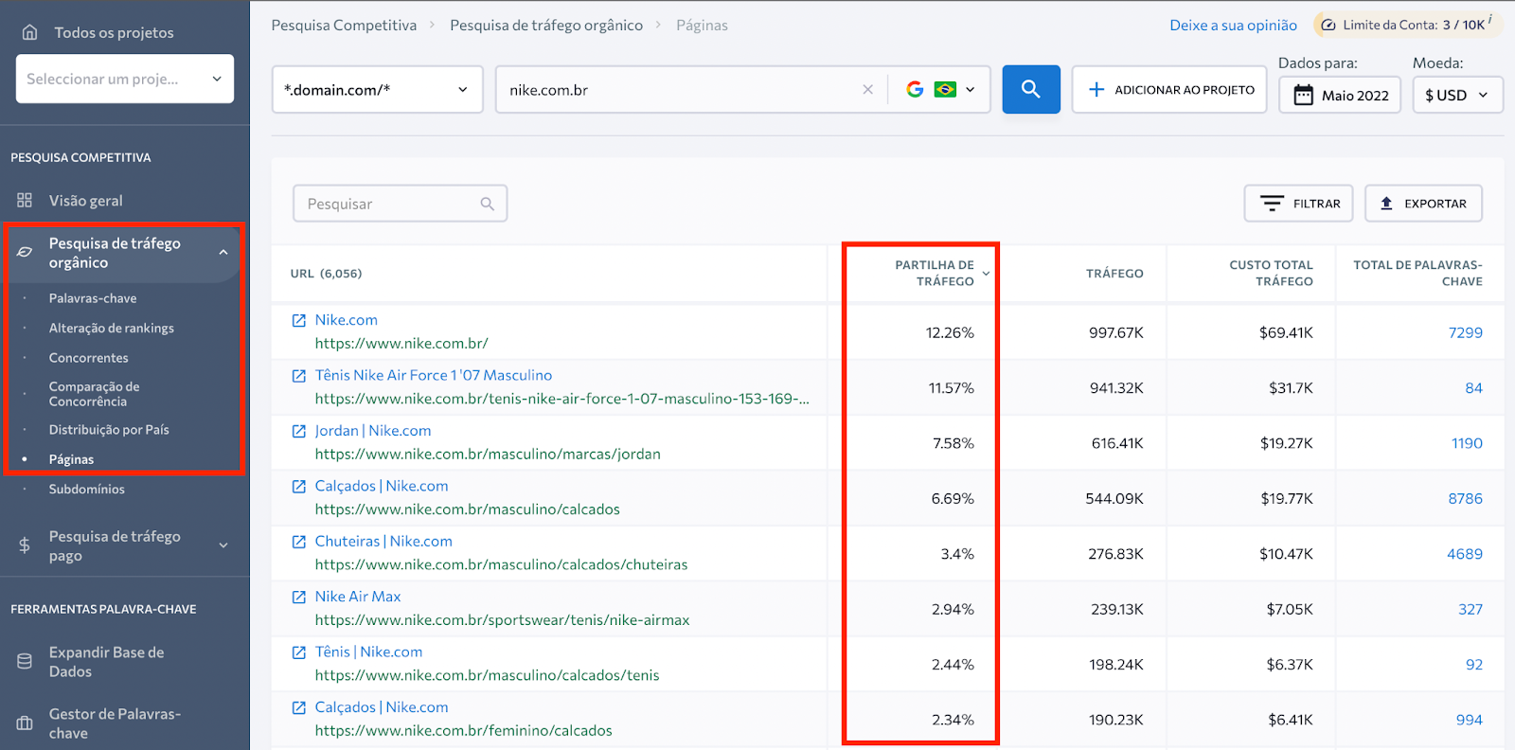Open the Visão geral grid icon
Screen dimensions: 1515x750
click(x=25, y=201)
